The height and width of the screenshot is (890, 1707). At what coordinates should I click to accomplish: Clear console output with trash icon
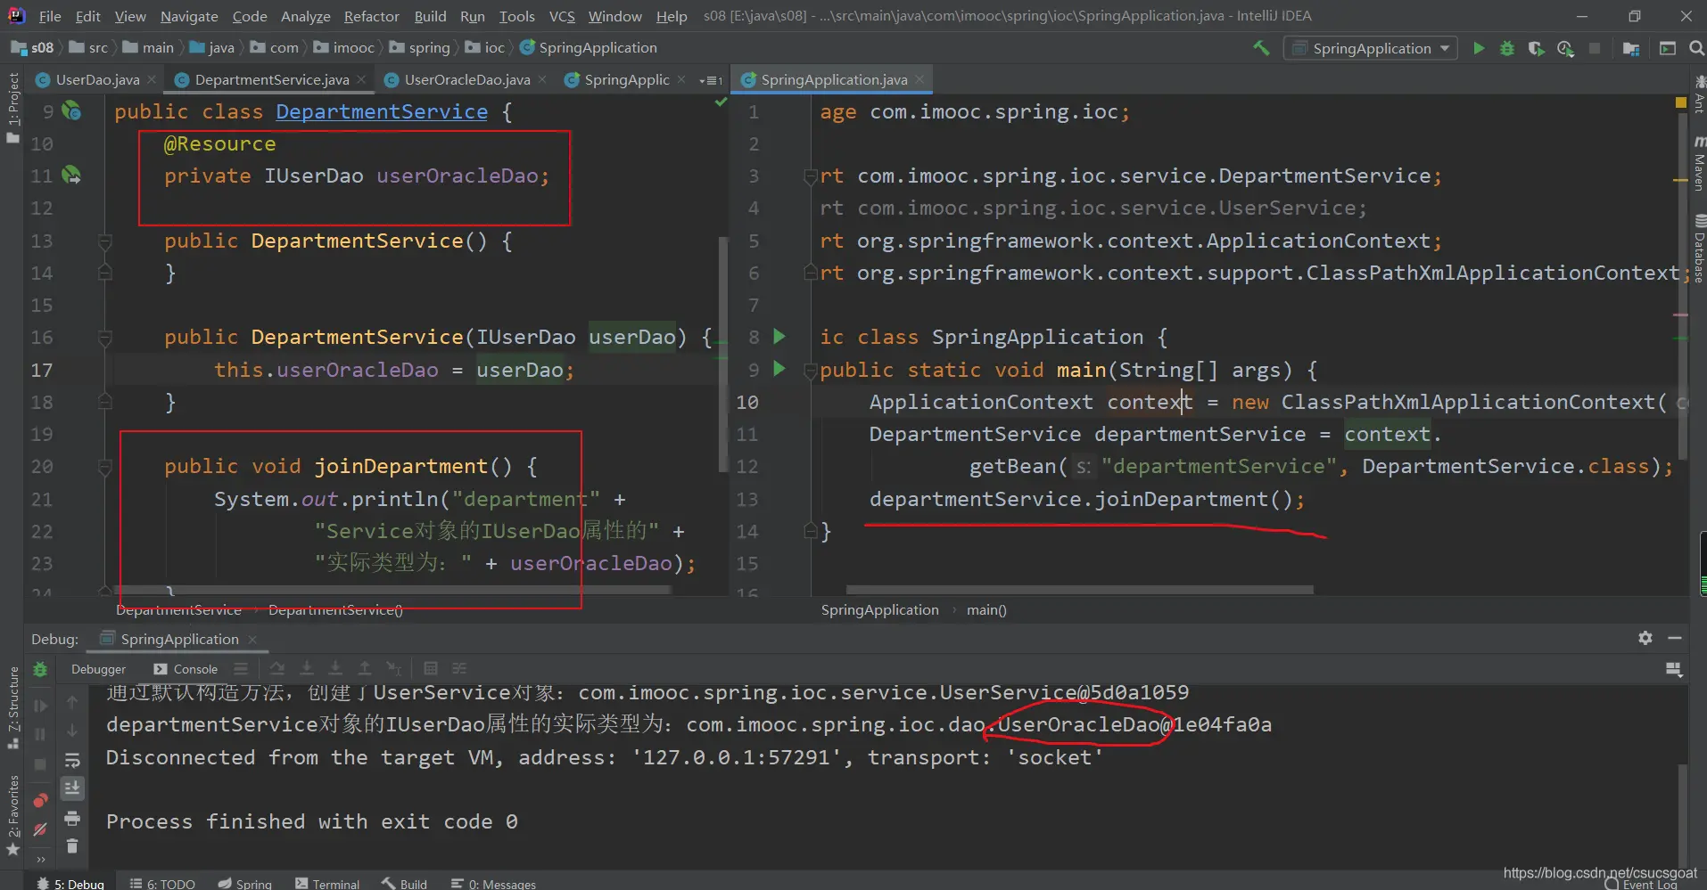72,845
